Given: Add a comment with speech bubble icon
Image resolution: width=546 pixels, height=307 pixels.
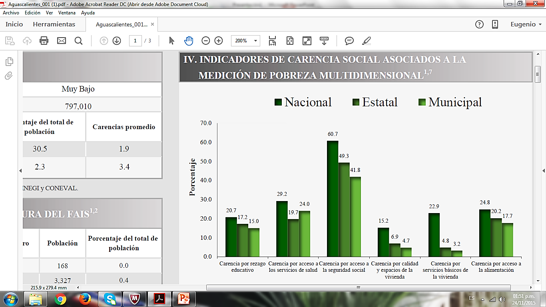Looking at the screenshot, I should point(349,40).
